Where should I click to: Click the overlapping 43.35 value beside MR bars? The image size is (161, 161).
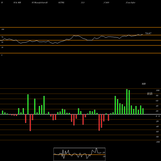click(x=150, y=93)
